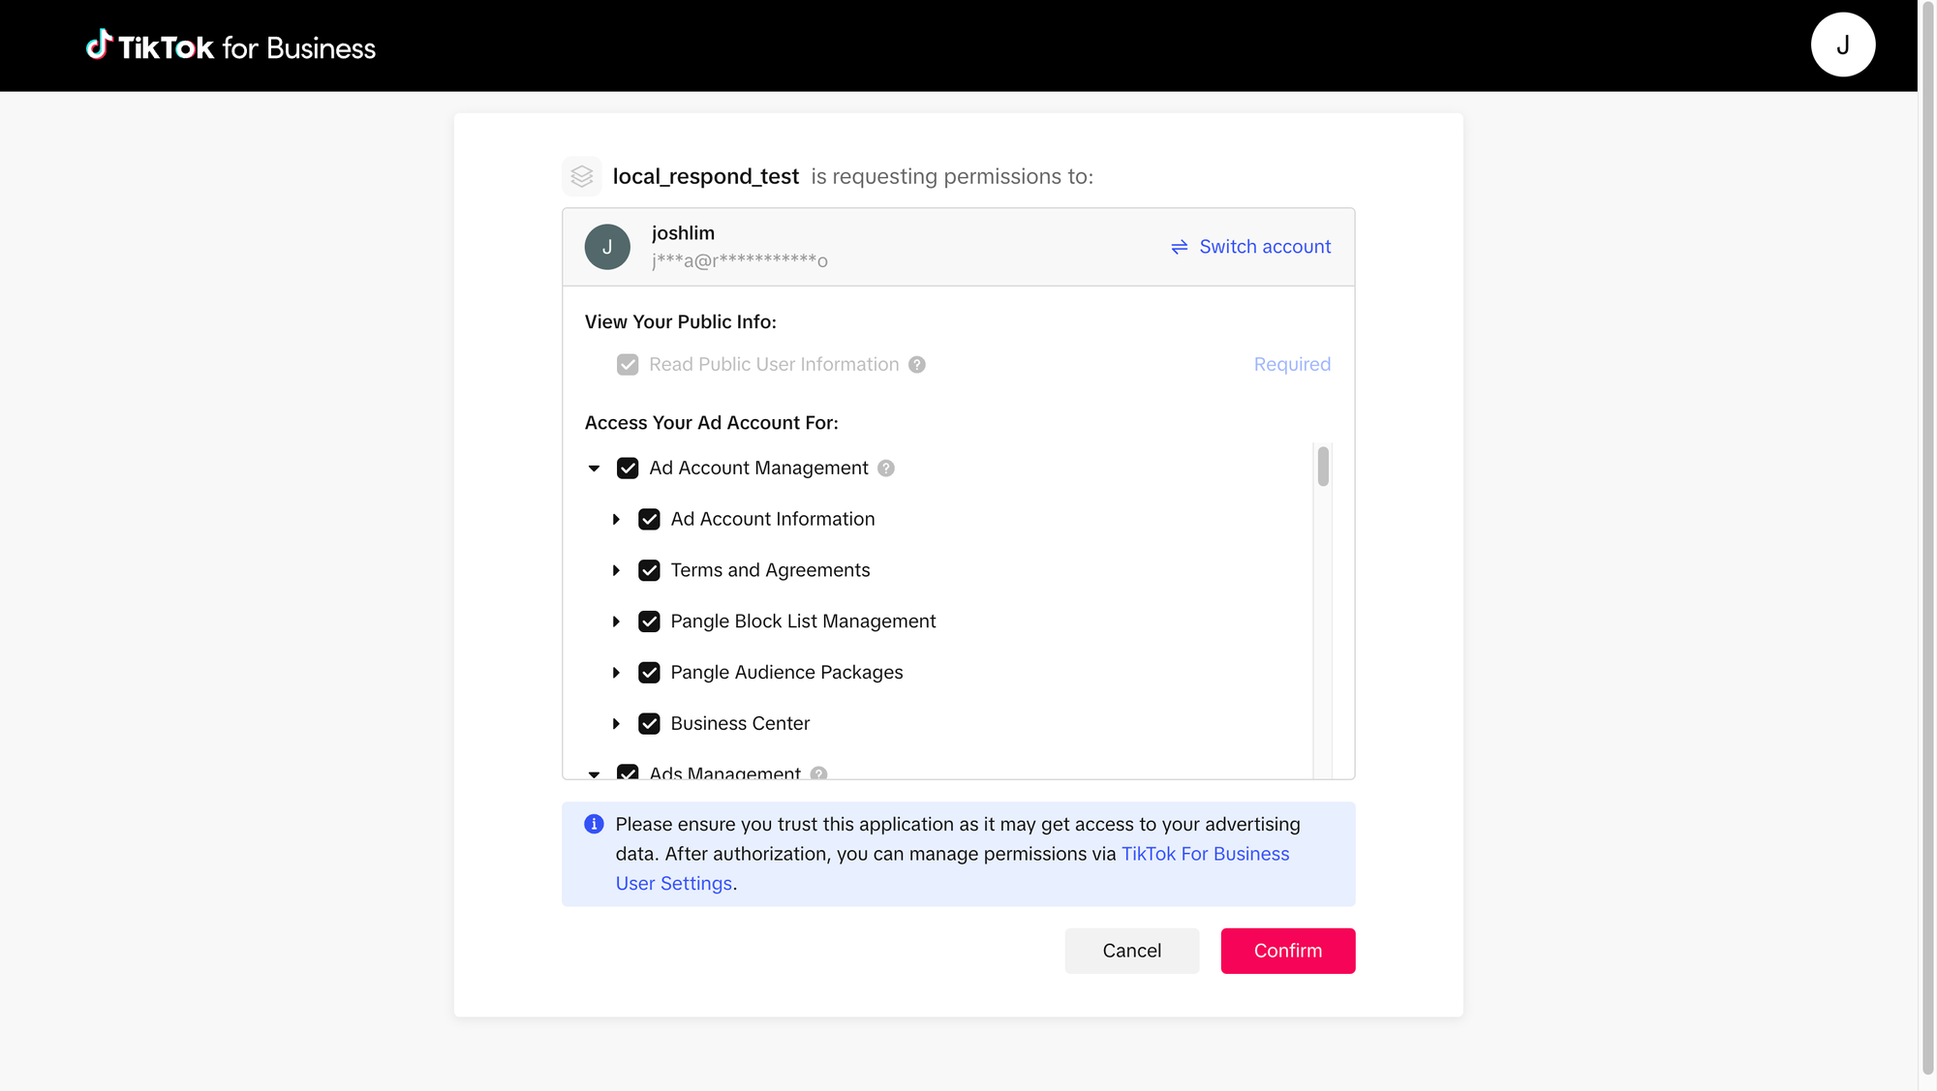Click the blue info icon in the notice
Viewport: 1937px width, 1091px height.
pos(594,824)
